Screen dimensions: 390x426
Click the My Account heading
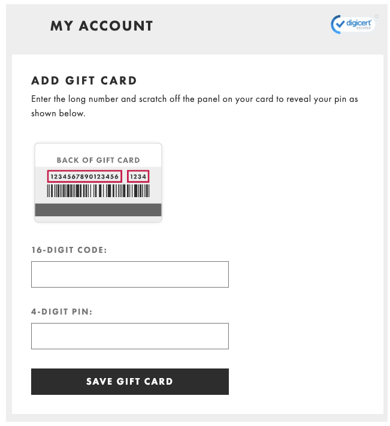tap(102, 26)
